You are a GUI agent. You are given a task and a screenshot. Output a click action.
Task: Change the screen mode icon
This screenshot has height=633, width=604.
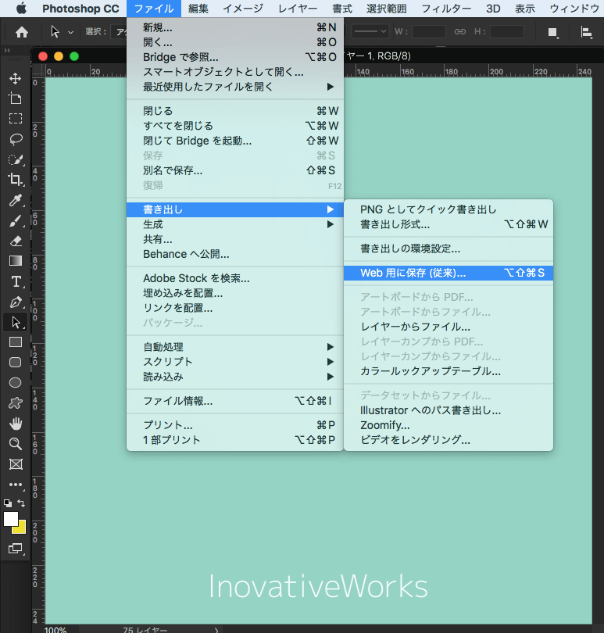(16, 549)
